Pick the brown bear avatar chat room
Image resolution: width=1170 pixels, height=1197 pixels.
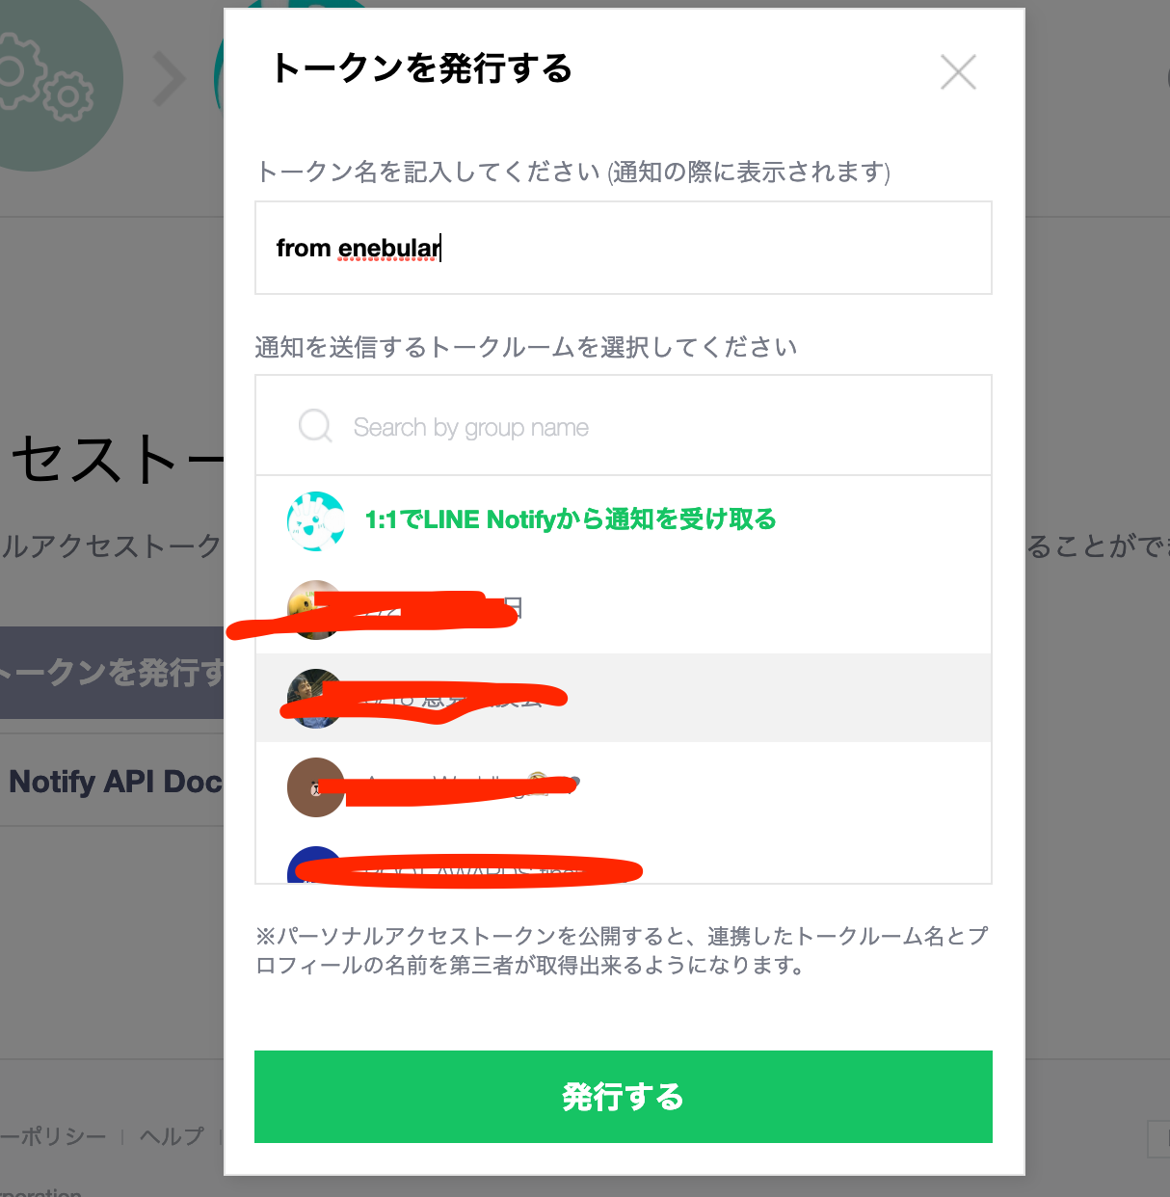click(x=624, y=786)
